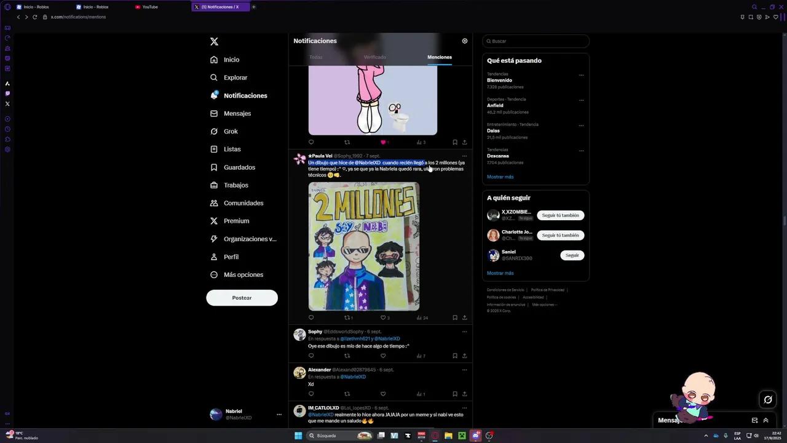Open a new browser tab

[253, 7]
